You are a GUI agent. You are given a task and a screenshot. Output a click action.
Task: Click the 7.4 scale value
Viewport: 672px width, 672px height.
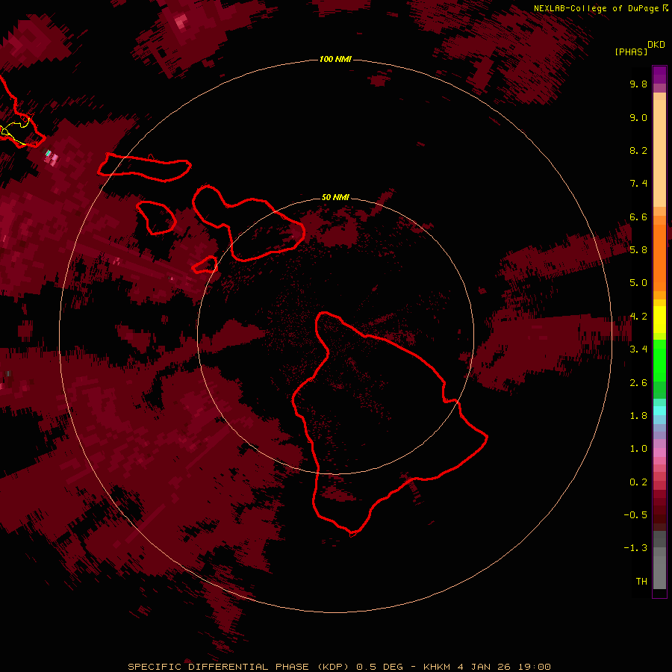[638, 184]
